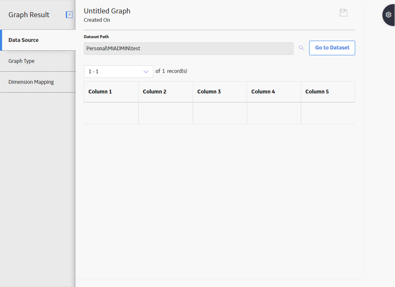Click the Created On label
This screenshot has height=287, width=395.
coord(97,20)
